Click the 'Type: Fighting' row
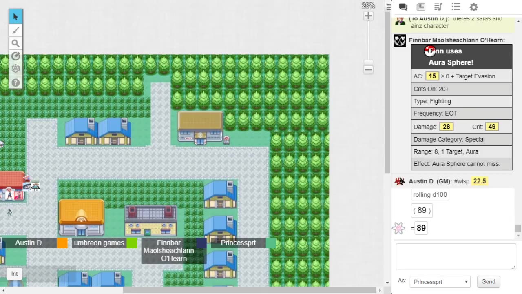This screenshot has height=294, width=522. click(x=462, y=101)
